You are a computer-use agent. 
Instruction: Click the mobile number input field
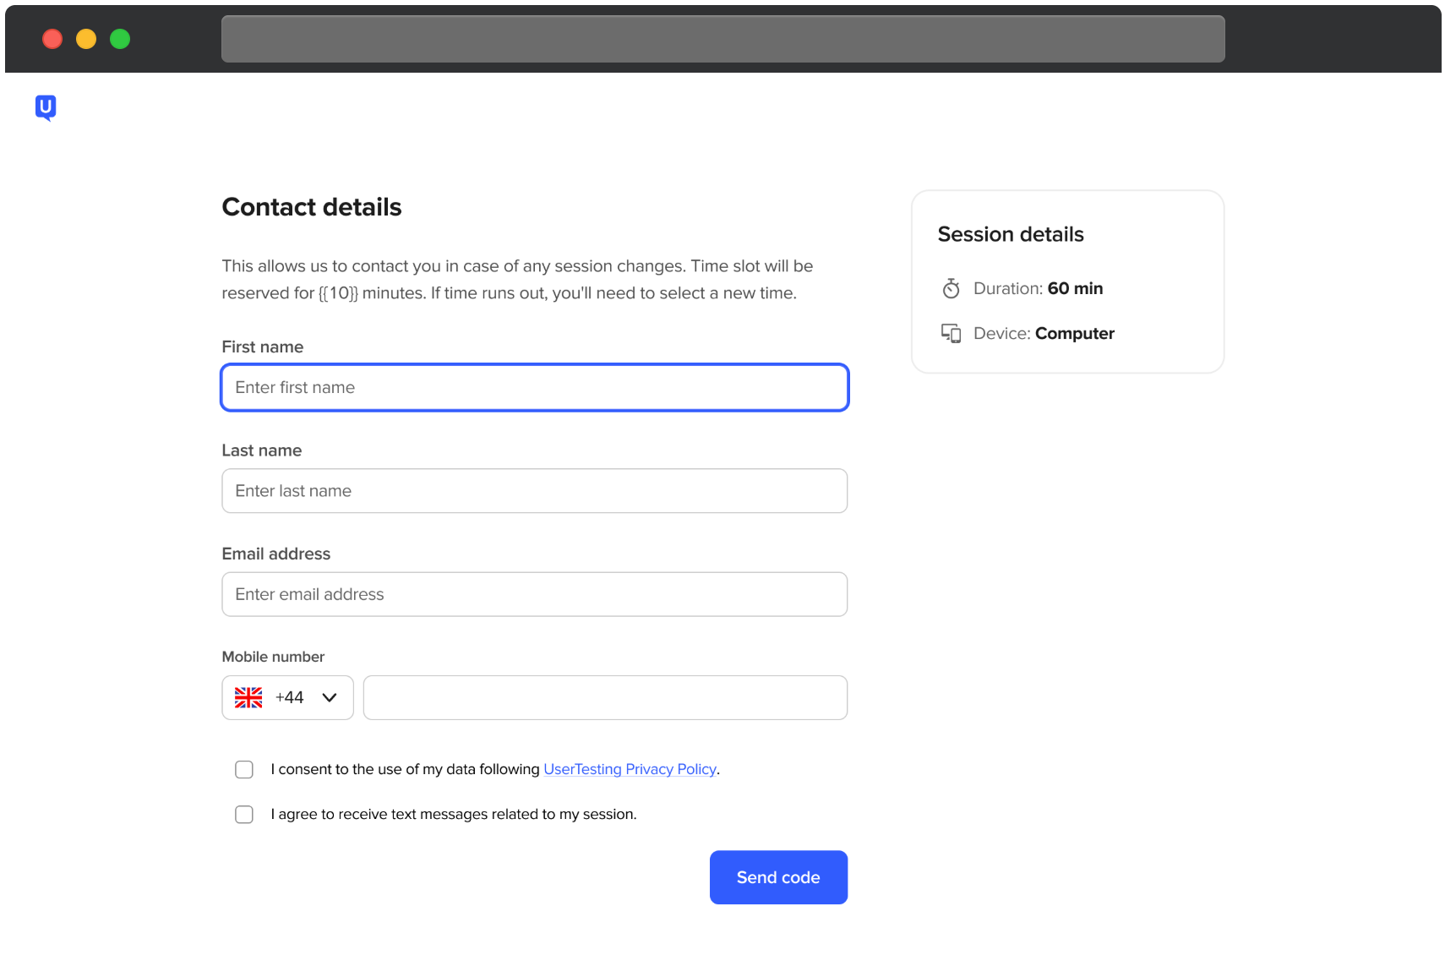(x=605, y=697)
